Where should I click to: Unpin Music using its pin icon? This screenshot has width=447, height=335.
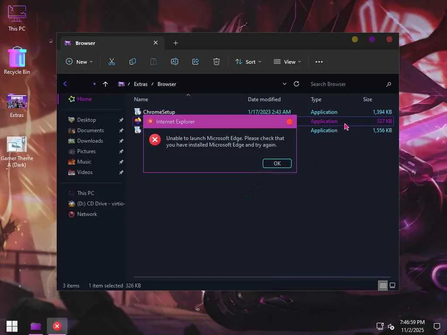pos(121,162)
